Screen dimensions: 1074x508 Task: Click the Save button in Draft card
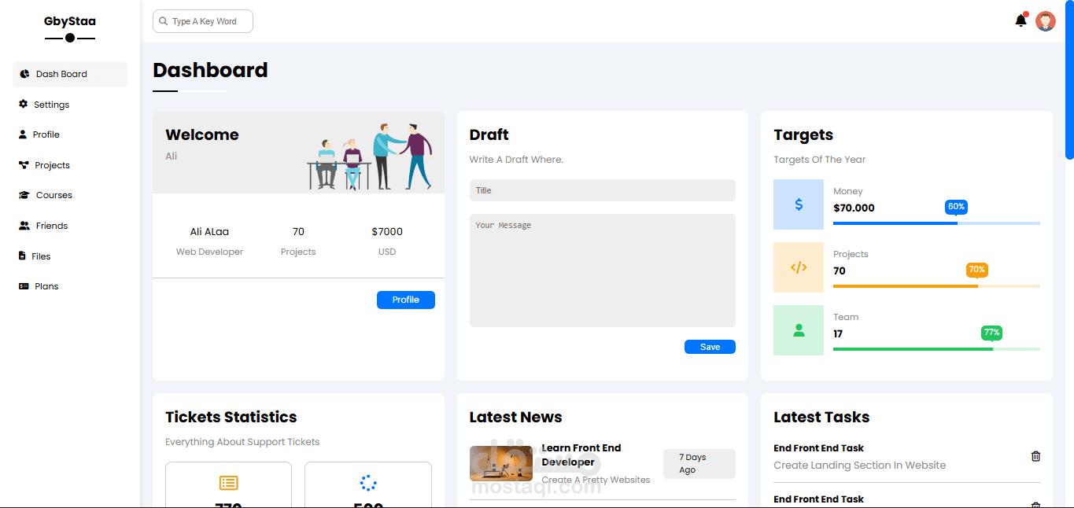[x=709, y=347]
